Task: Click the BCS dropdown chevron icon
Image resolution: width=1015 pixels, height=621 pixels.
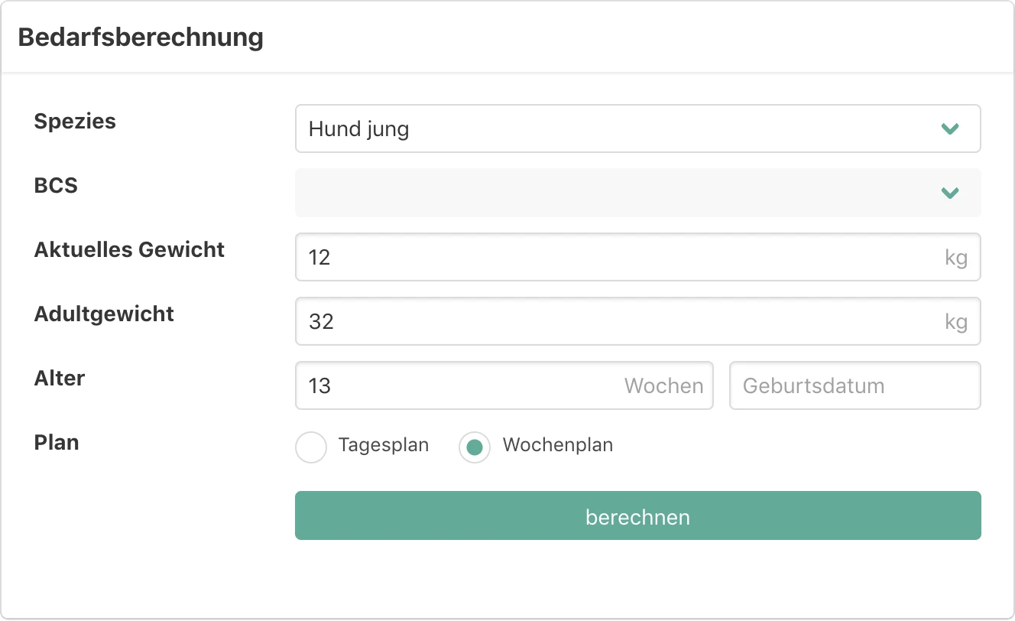Action: [950, 193]
